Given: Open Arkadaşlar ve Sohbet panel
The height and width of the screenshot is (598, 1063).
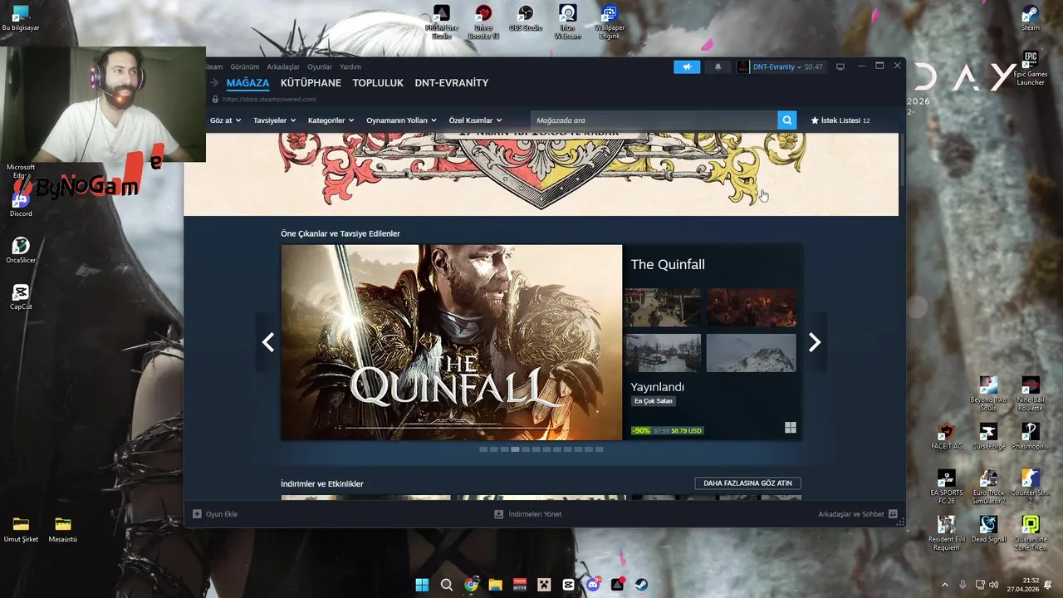Looking at the screenshot, I should point(858,514).
